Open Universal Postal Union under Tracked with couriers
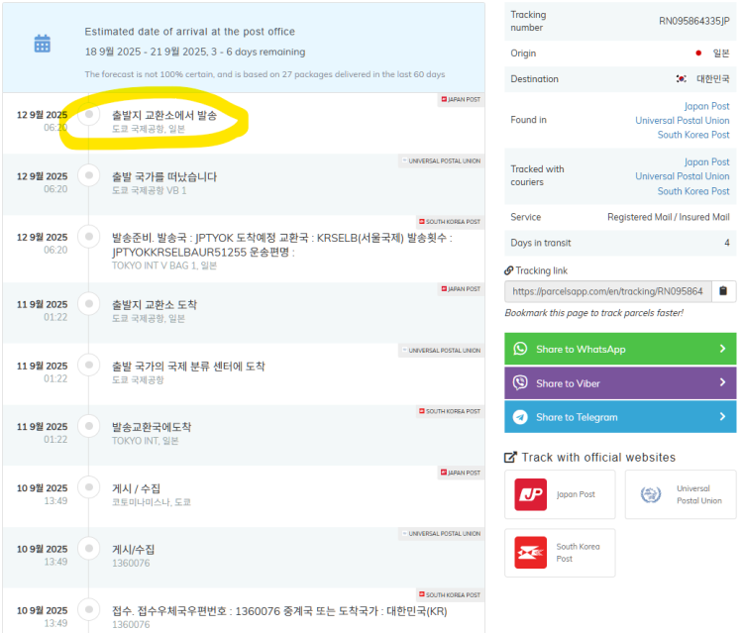The image size is (743, 633). click(x=683, y=176)
